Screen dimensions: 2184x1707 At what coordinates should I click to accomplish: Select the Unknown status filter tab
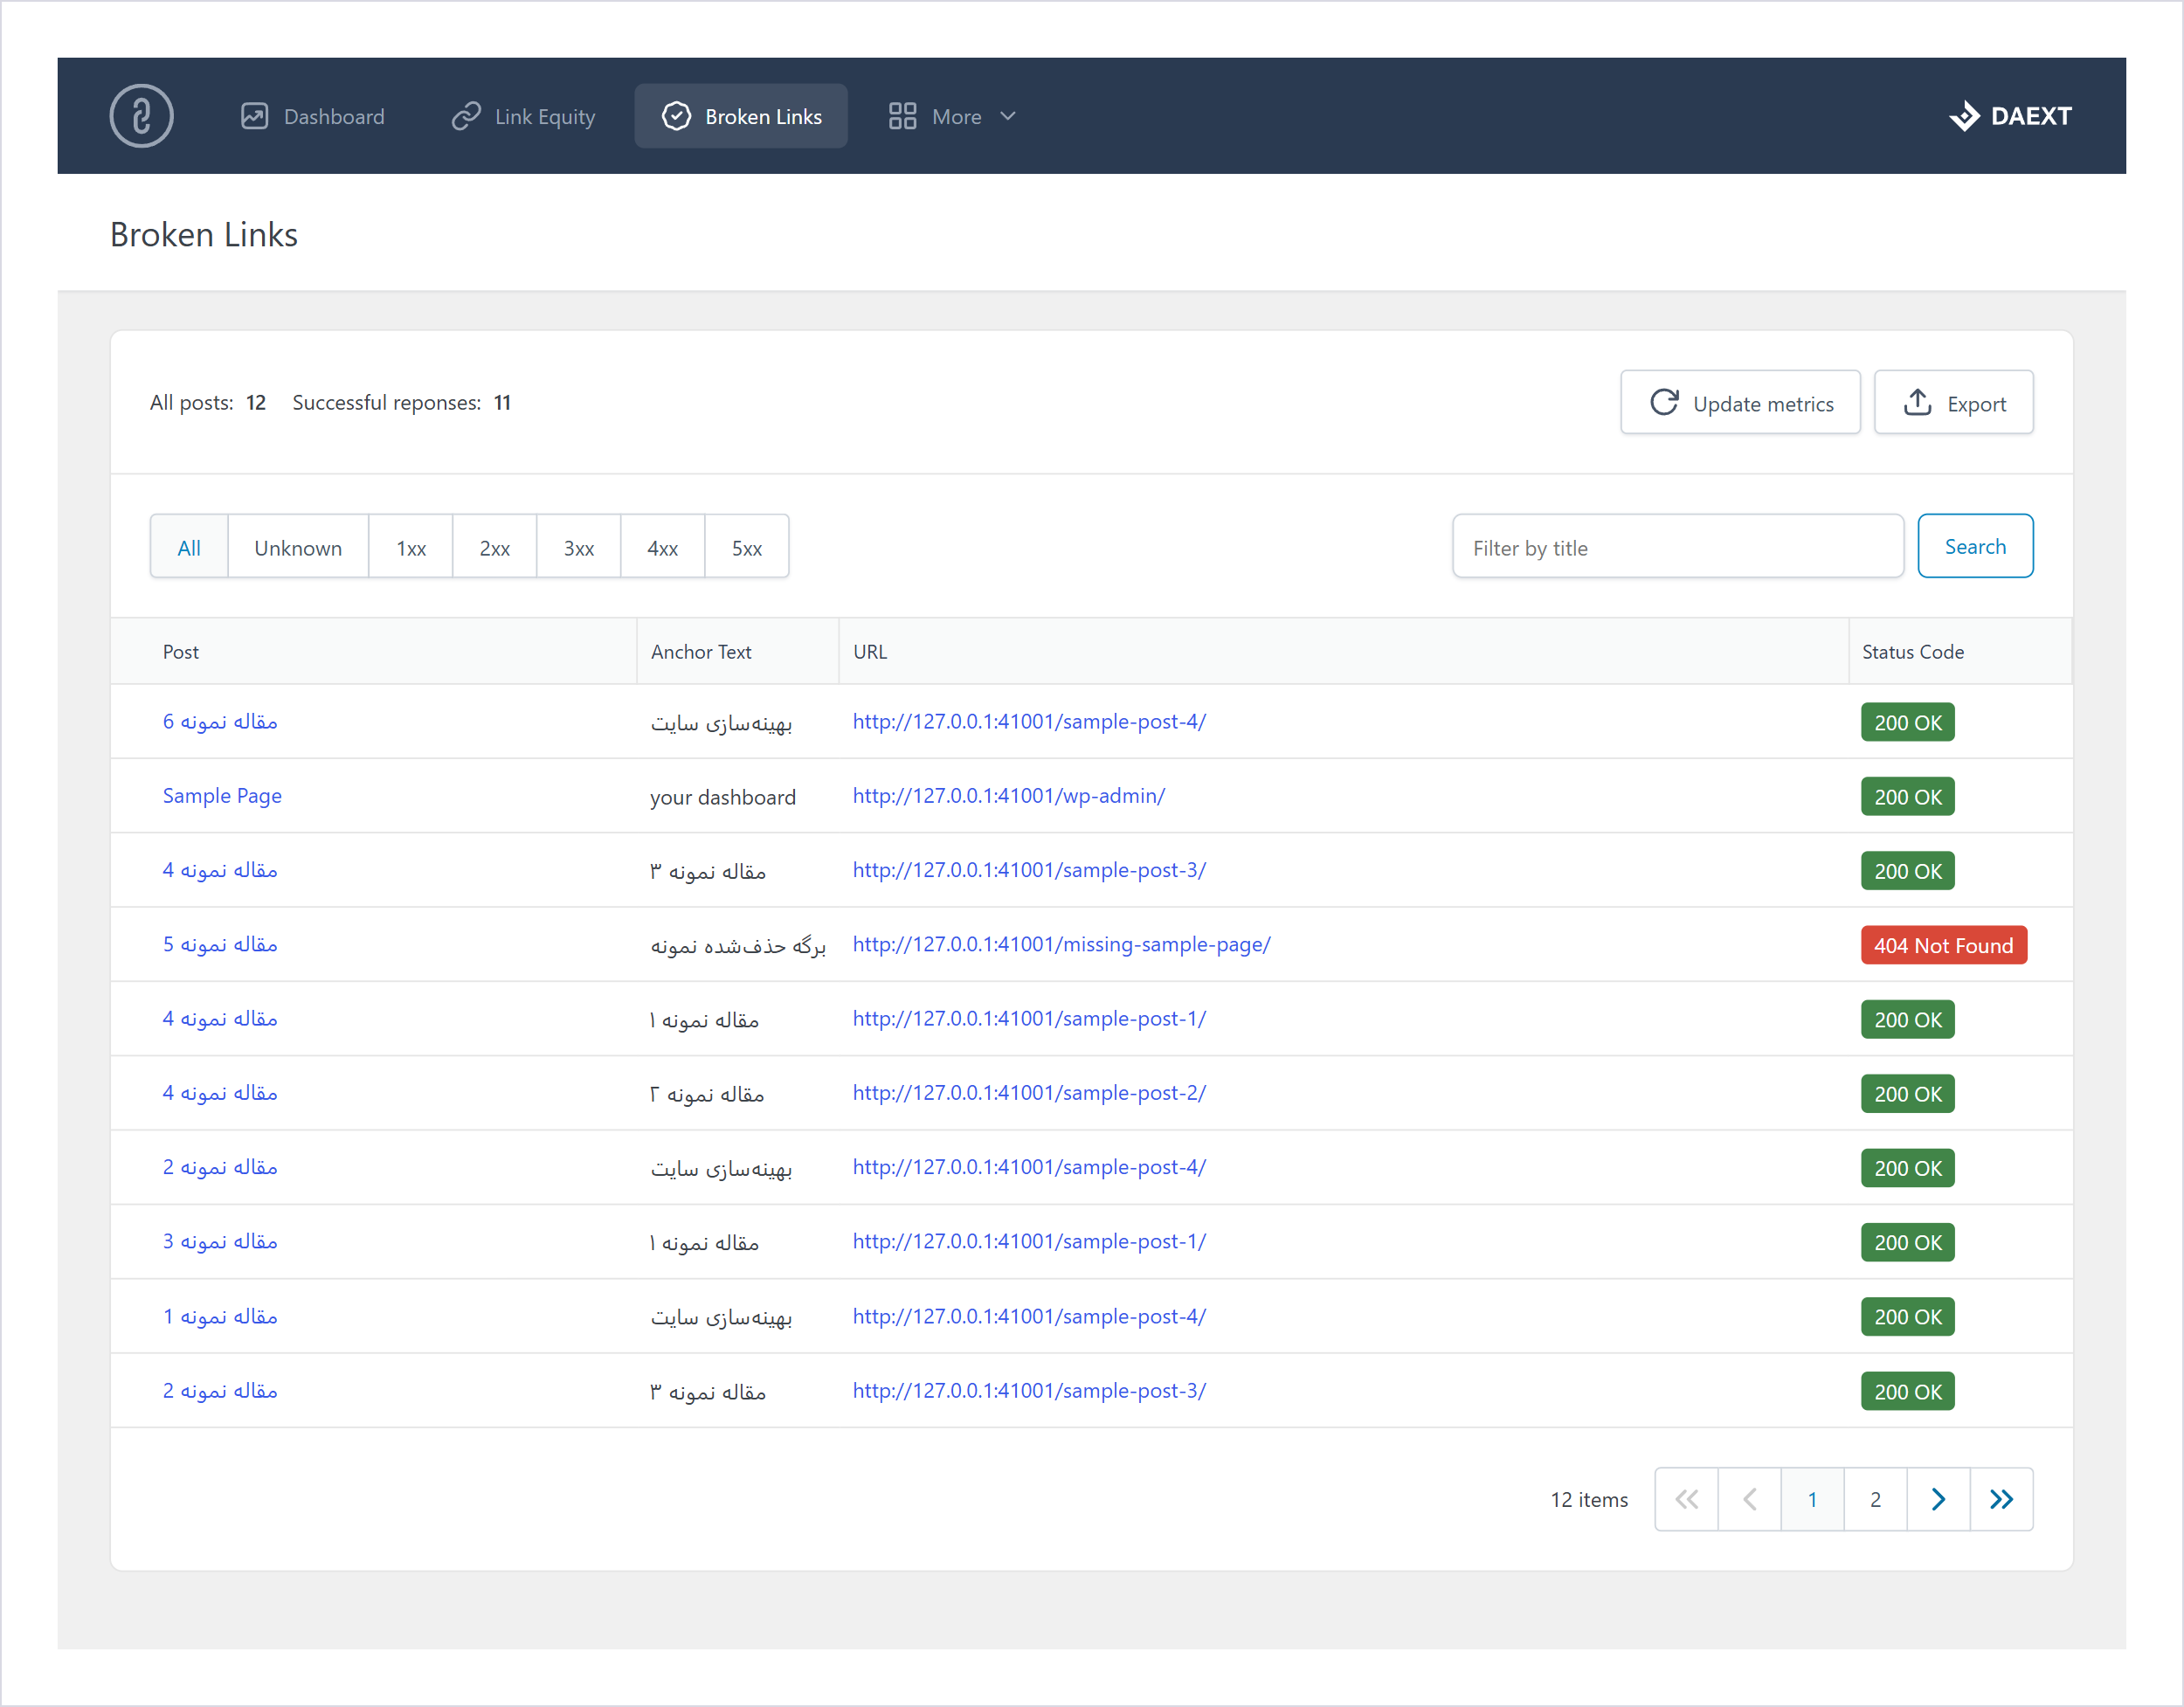tap(298, 547)
